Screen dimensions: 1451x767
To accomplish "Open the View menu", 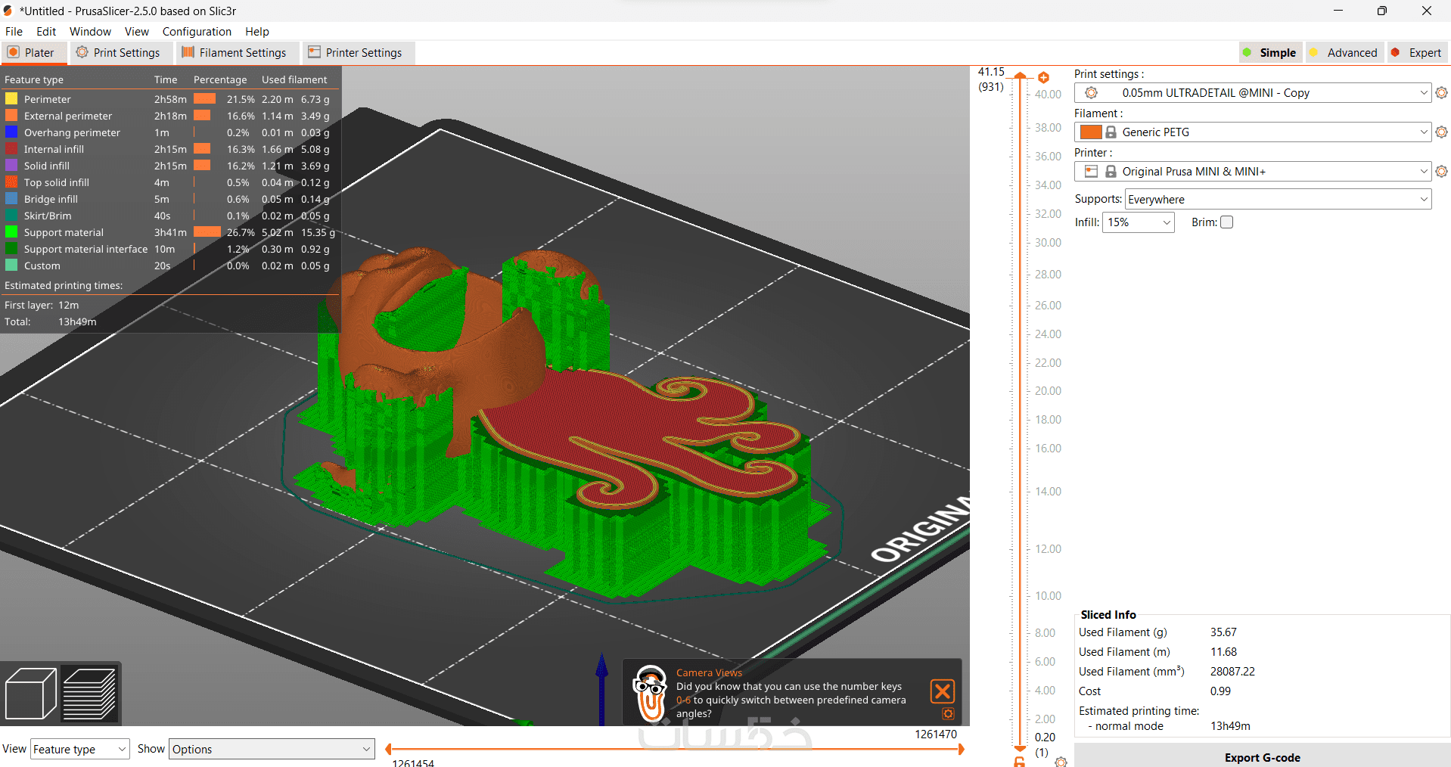I will [x=137, y=32].
